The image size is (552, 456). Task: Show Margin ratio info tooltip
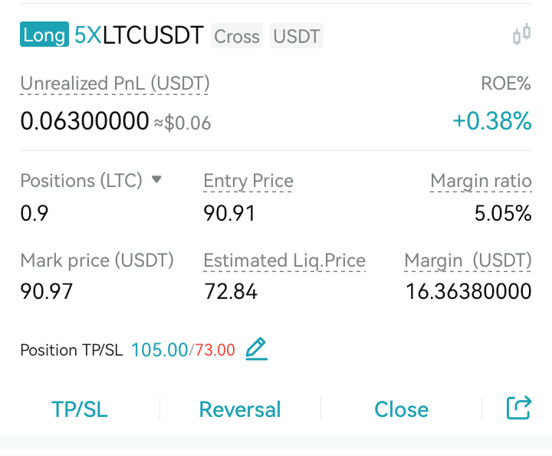coord(481,181)
